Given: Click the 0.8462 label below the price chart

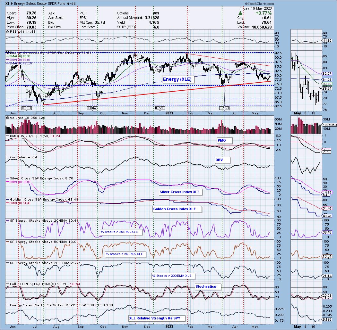Looking at the screenshot, I should tap(92, 108).
